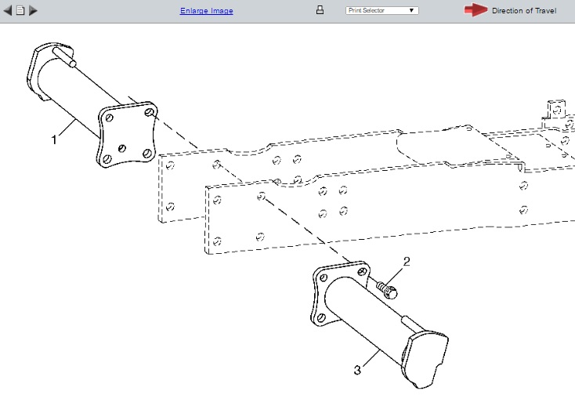Go to next page with right arrow
575x413 pixels.
33,11
